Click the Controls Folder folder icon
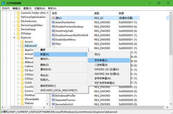Screen dimensions: 173x114 (x=18, y=13)
